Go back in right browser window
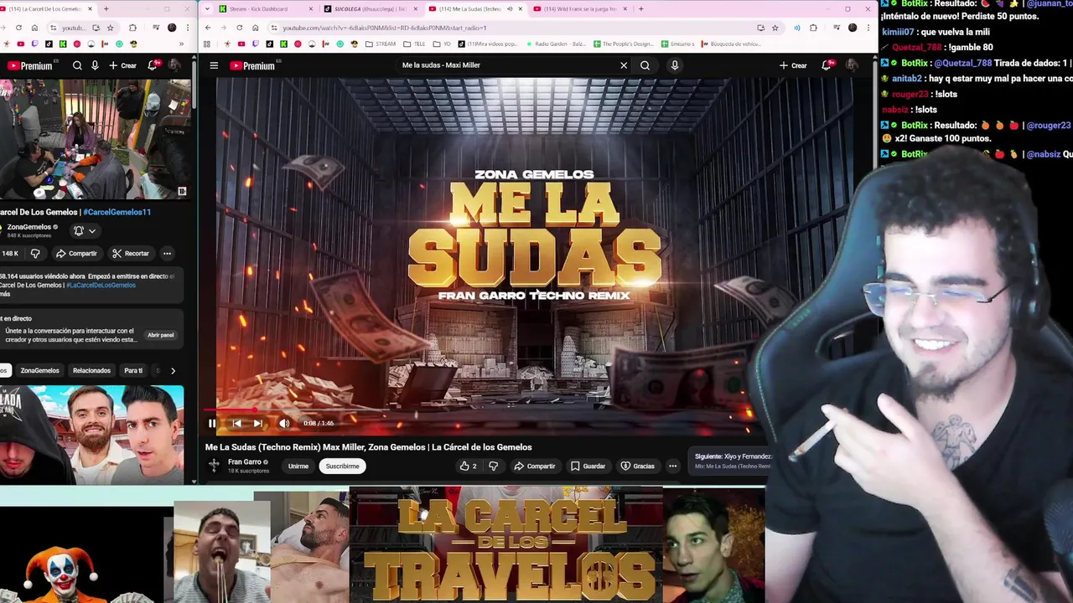The height and width of the screenshot is (603, 1073). pos(208,28)
